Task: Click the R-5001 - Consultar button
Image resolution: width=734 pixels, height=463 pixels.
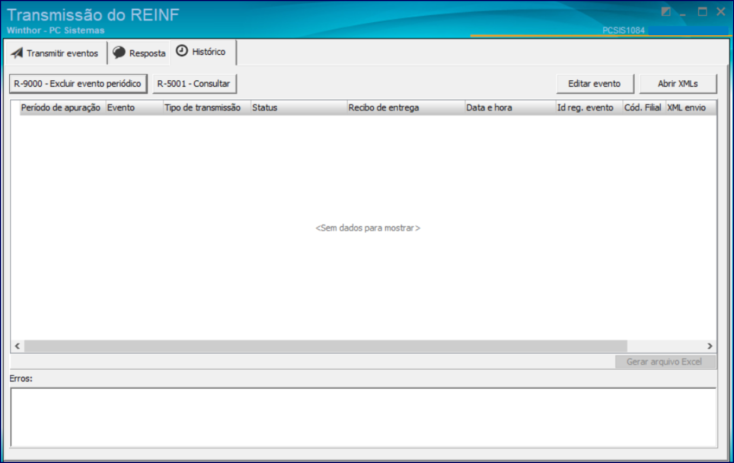Action: click(194, 83)
